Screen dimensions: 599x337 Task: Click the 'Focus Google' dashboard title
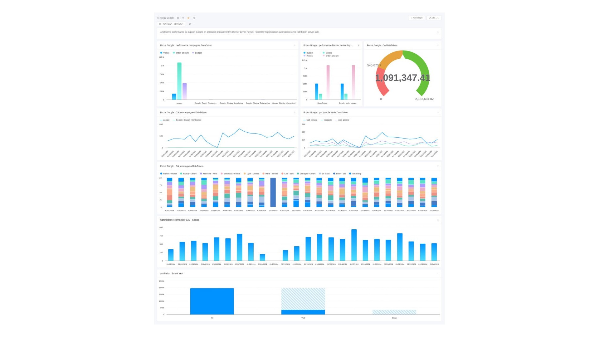167,18
